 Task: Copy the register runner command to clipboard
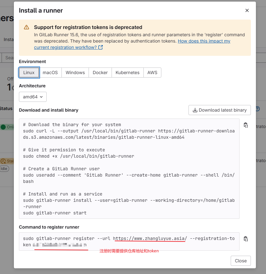point(246,239)
